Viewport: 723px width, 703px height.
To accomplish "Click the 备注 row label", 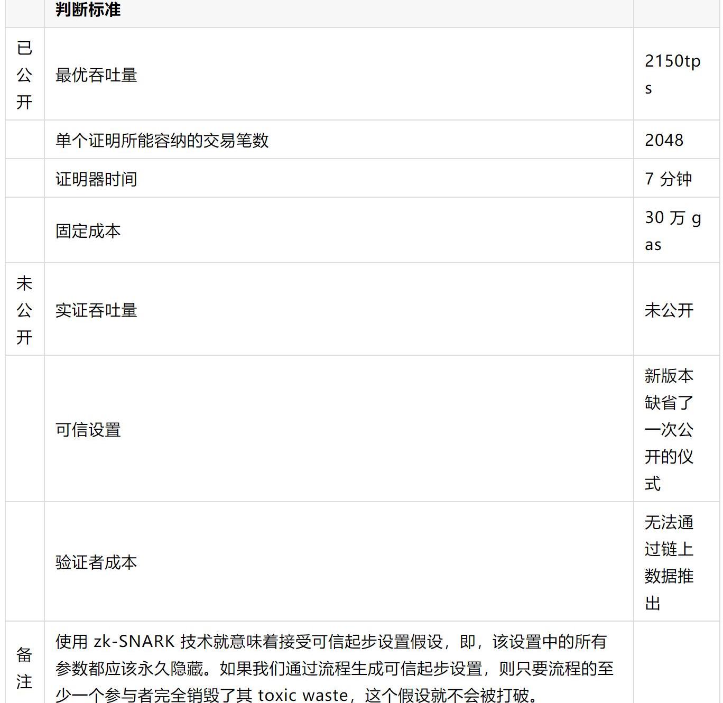I will (x=24, y=668).
